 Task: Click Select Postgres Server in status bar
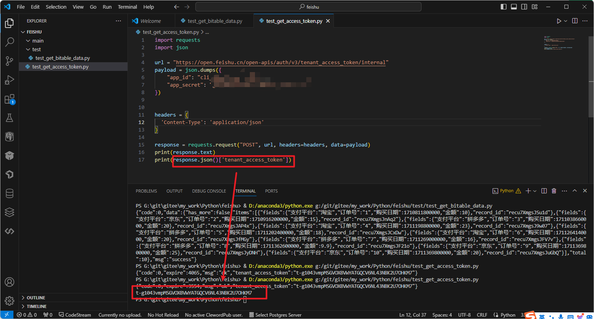pos(275,315)
